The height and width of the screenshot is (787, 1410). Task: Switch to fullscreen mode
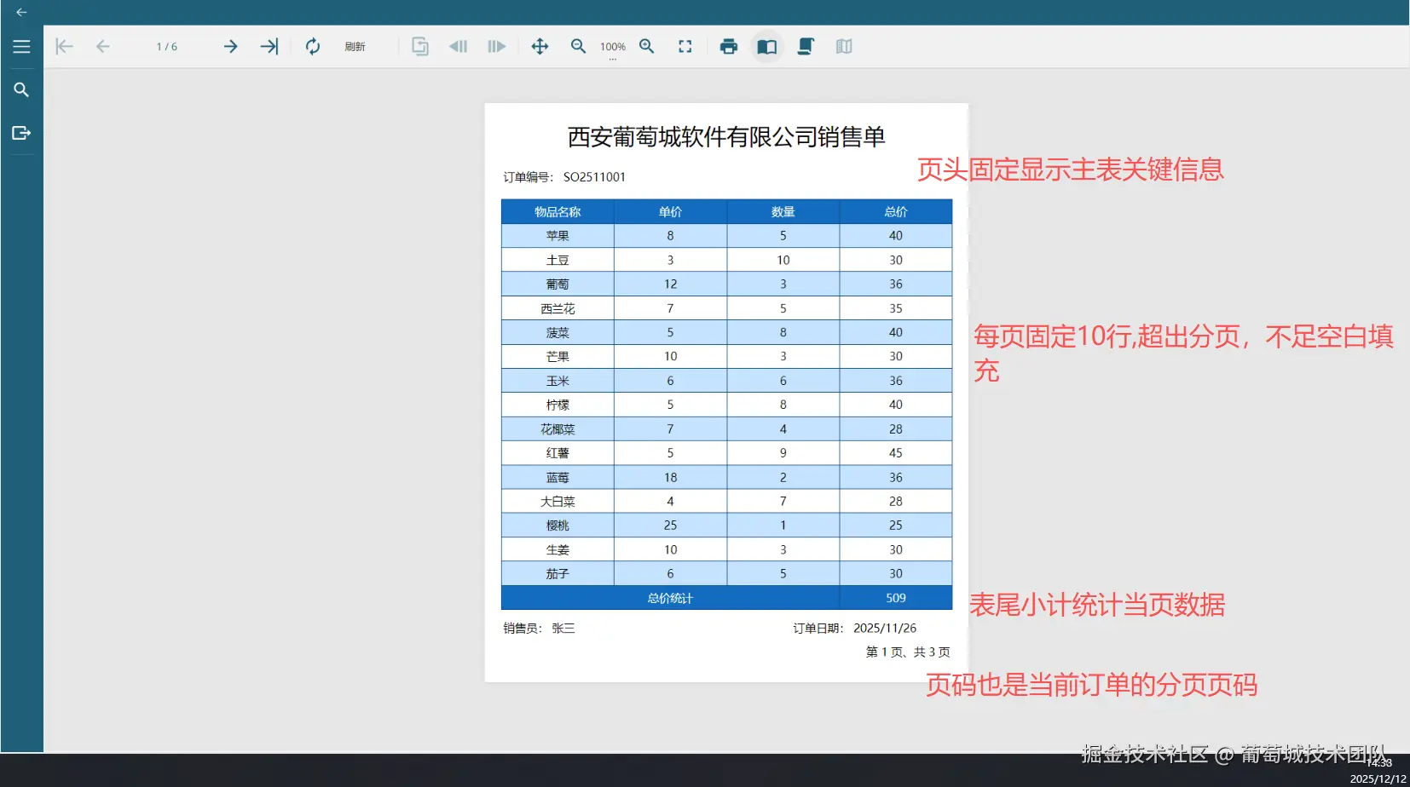click(685, 47)
